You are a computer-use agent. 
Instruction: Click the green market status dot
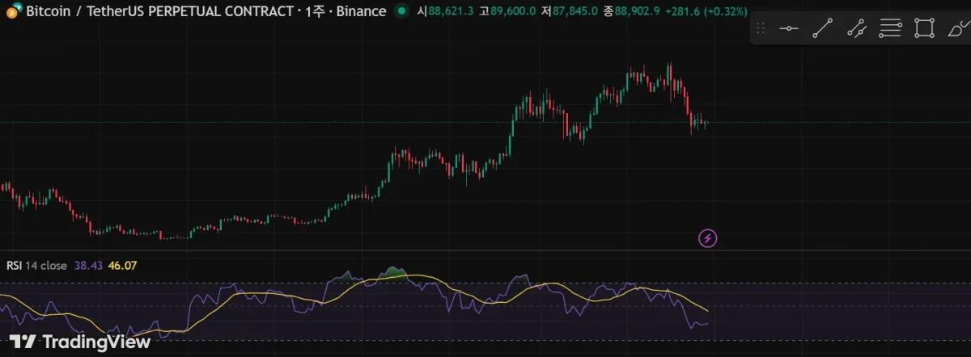[401, 11]
